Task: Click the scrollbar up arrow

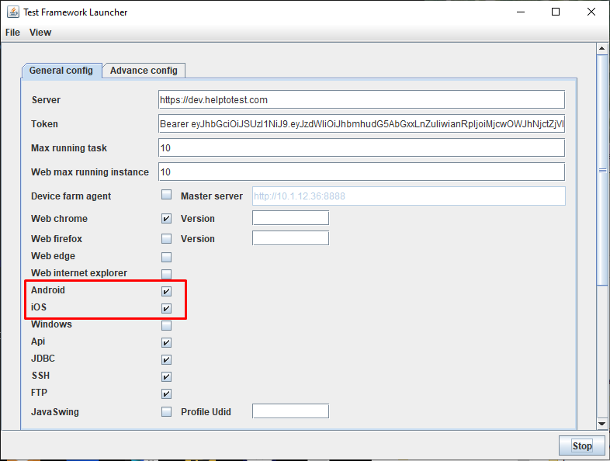Action: coord(601,49)
